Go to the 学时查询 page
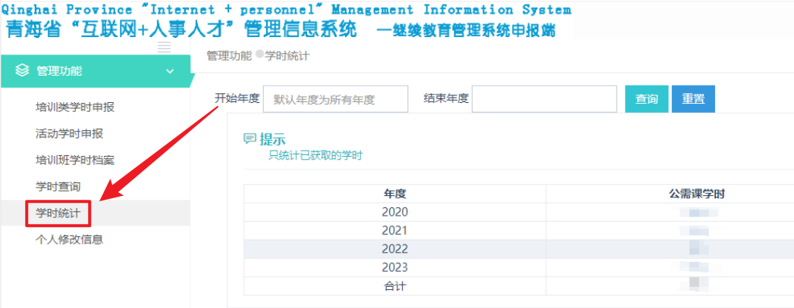Image resolution: width=794 pixels, height=308 pixels. click(58, 186)
